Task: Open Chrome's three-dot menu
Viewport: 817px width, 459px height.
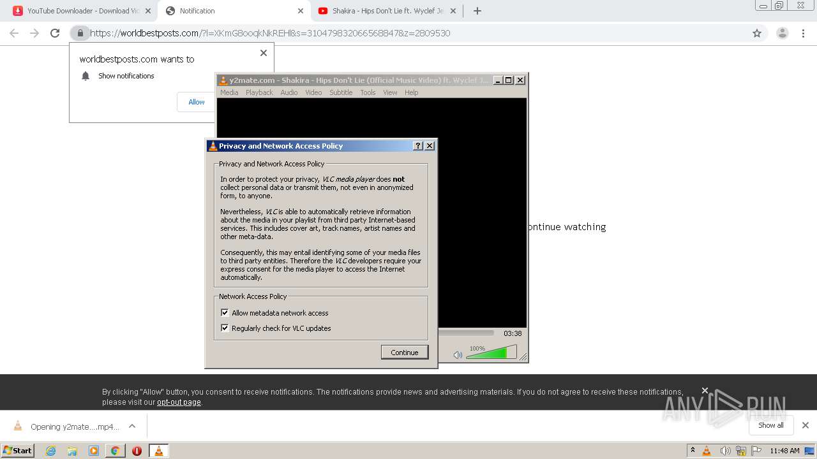Action: 803,33
